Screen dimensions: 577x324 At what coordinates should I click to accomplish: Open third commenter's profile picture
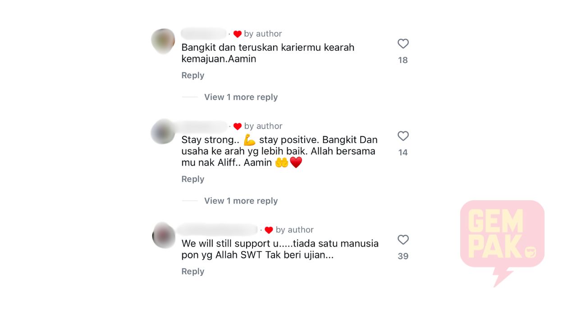(x=164, y=235)
